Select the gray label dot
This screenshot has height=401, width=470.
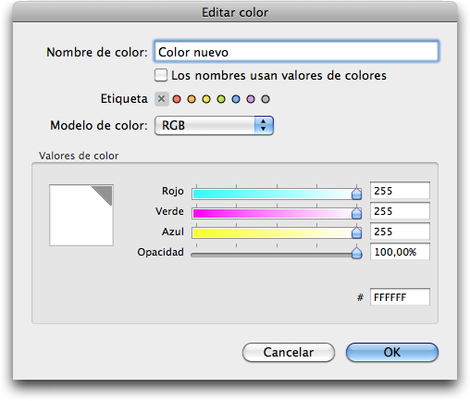(266, 99)
